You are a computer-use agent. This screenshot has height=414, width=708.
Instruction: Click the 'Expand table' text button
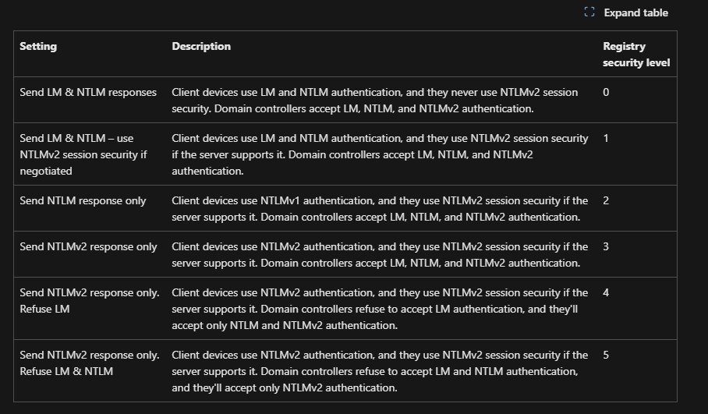point(635,12)
